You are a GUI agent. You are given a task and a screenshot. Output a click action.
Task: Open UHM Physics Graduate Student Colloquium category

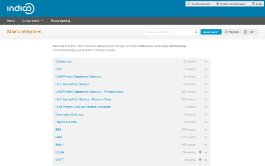[83, 107]
